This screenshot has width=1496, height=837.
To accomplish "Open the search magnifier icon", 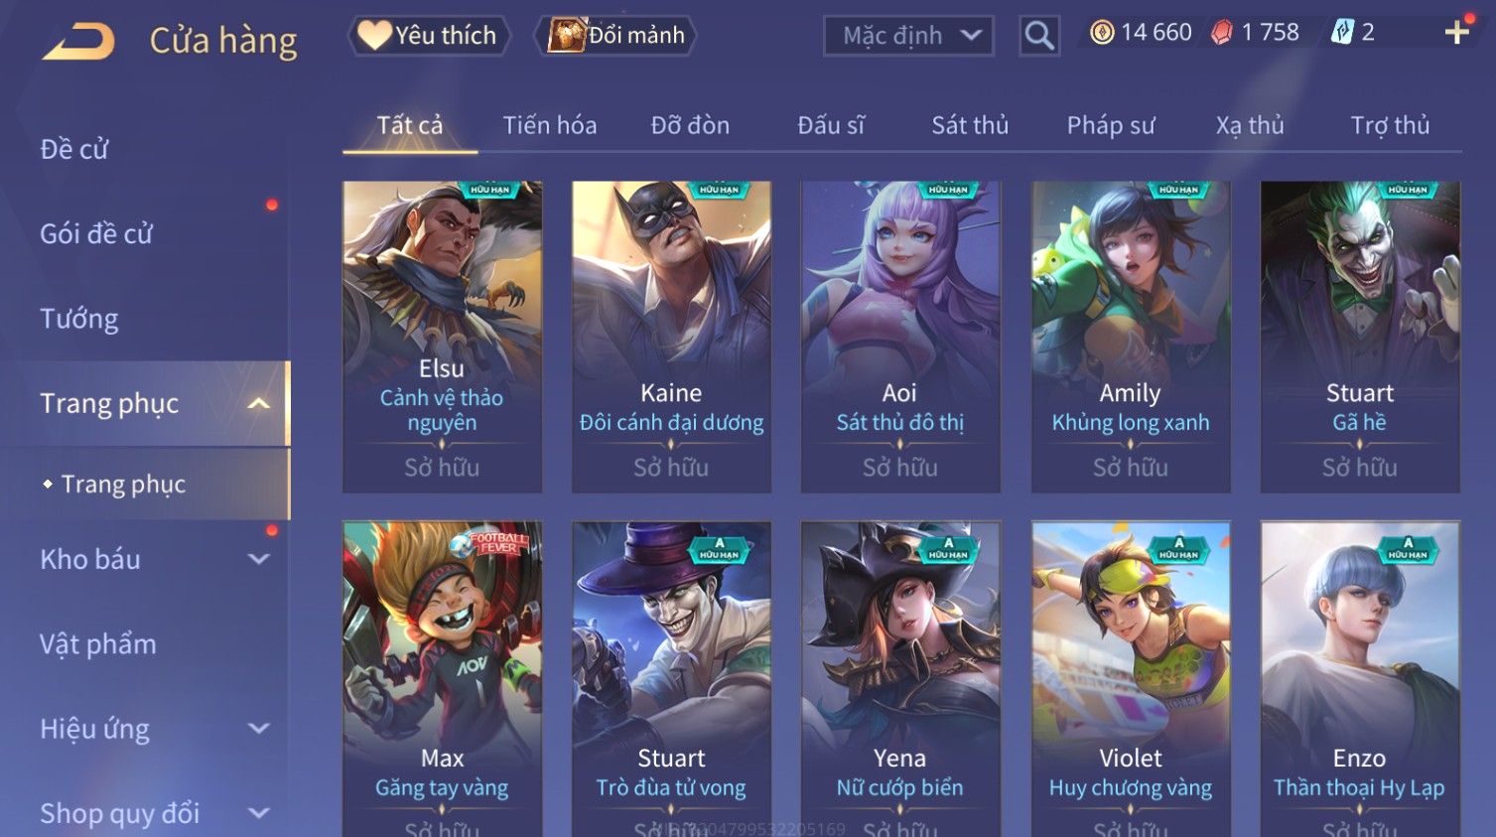I will (x=1039, y=36).
